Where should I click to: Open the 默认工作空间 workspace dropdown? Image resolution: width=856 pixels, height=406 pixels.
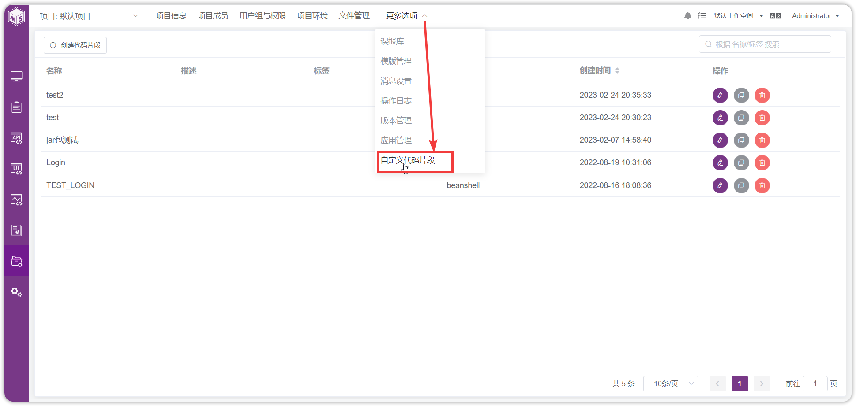click(x=738, y=16)
